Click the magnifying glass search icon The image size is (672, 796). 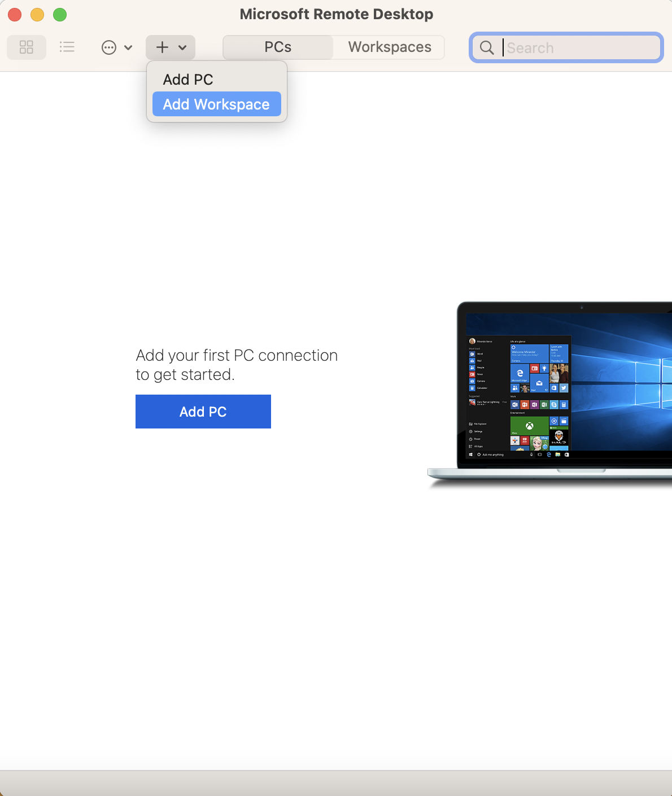[x=487, y=48]
